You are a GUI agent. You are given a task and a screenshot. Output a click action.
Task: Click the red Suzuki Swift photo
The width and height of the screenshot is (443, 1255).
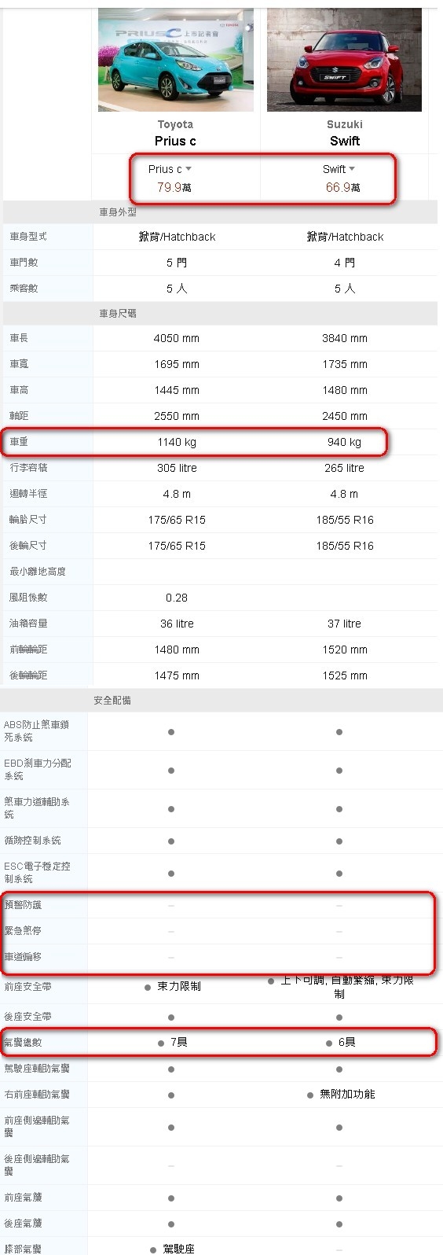(344, 61)
